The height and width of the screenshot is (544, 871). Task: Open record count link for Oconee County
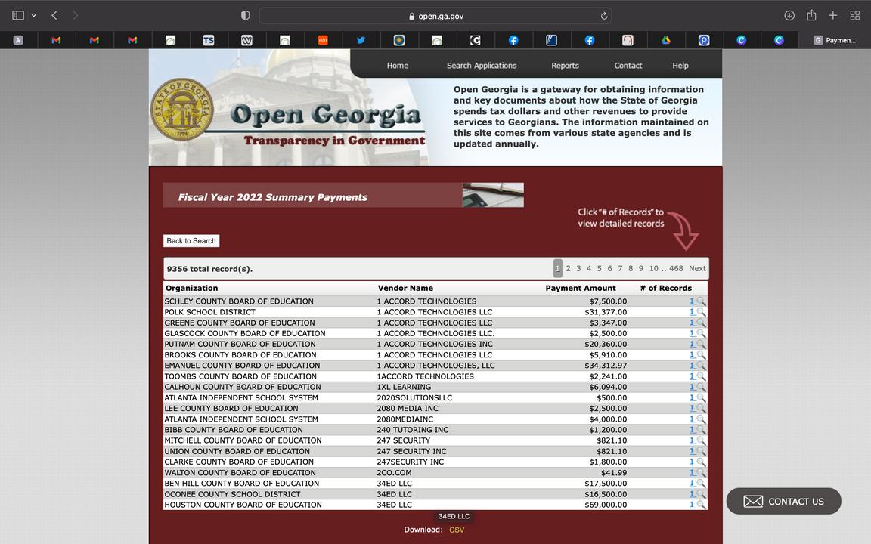pos(692,494)
